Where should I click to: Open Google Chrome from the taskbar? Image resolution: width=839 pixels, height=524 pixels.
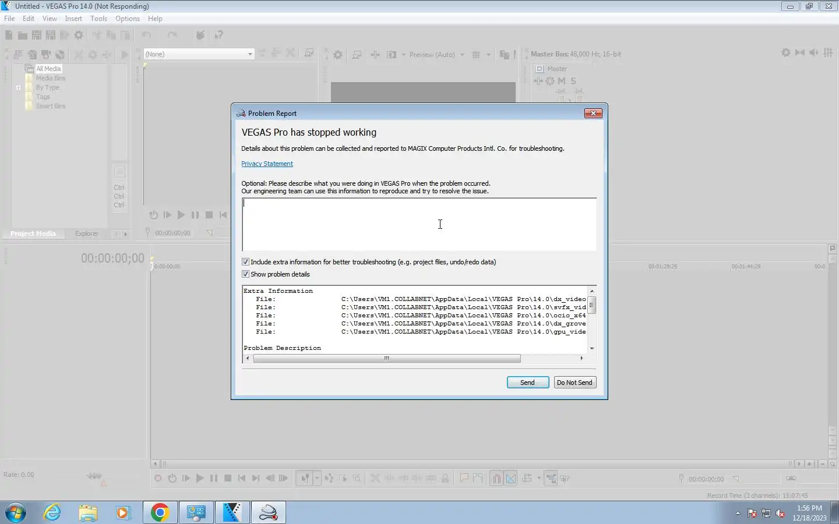[x=160, y=512]
